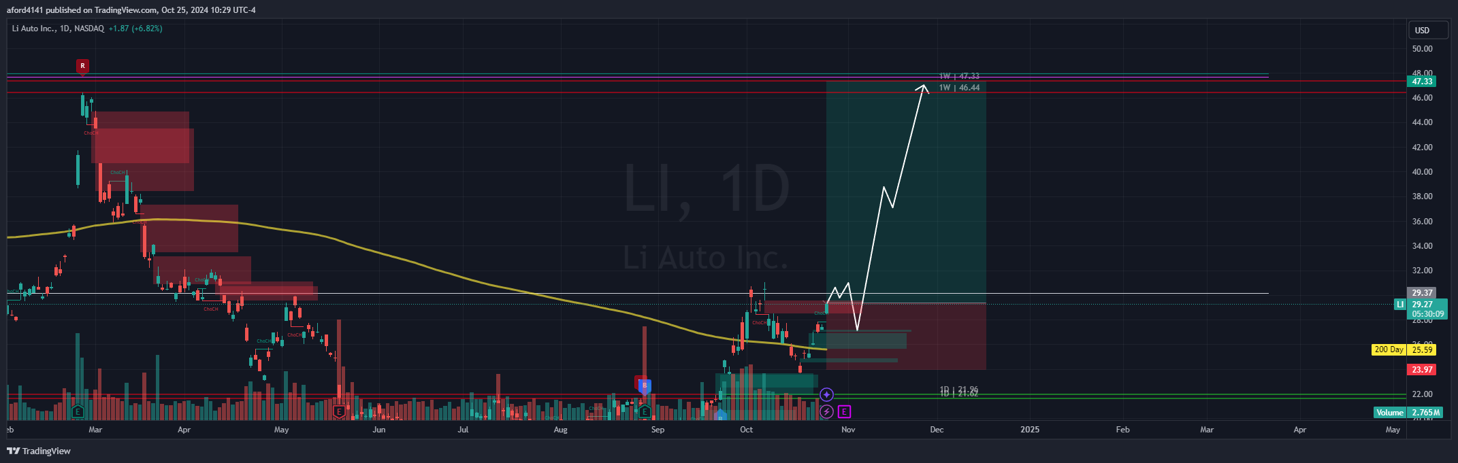Click the purple lightning bolt circle icon

[826, 411]
